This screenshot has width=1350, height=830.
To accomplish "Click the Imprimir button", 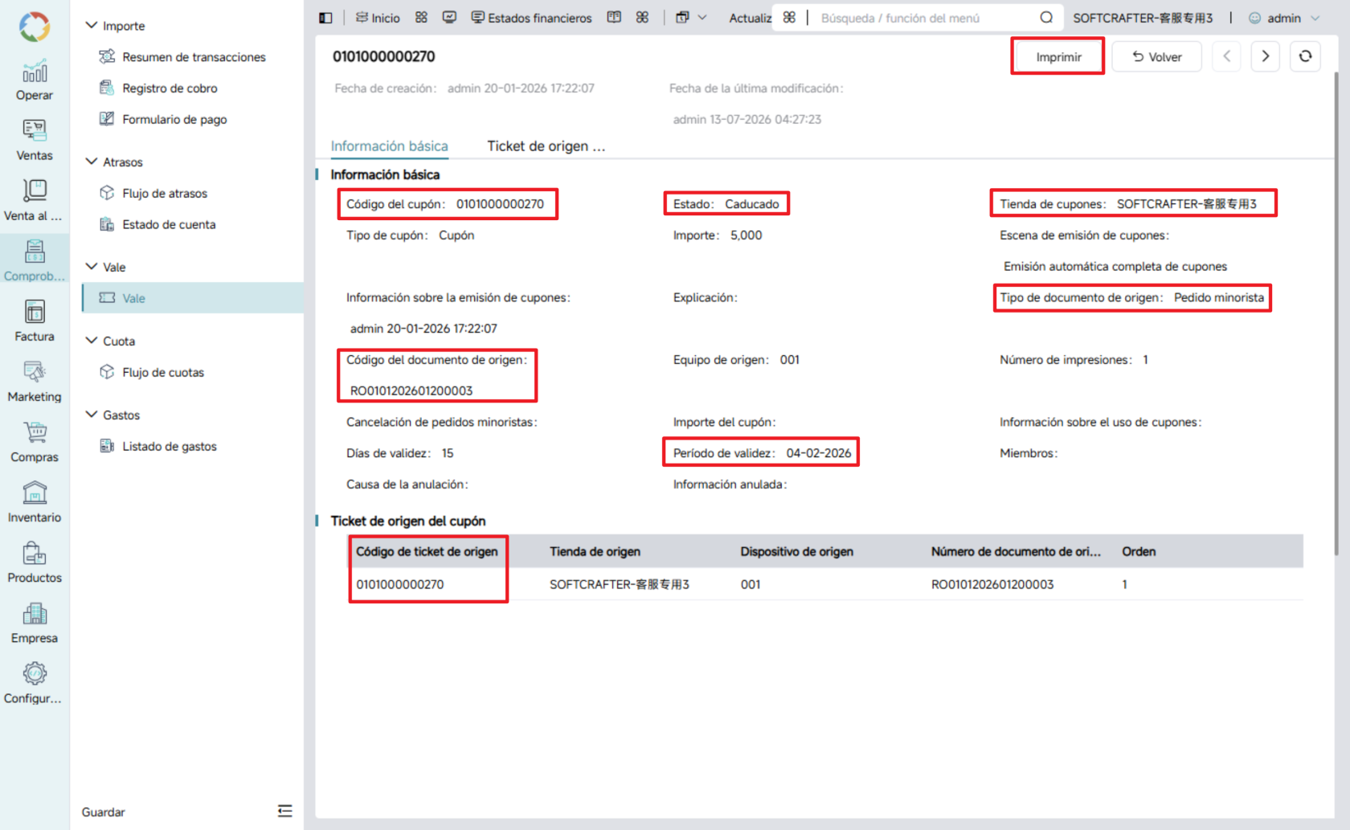I will click(x=1058, y=57).
